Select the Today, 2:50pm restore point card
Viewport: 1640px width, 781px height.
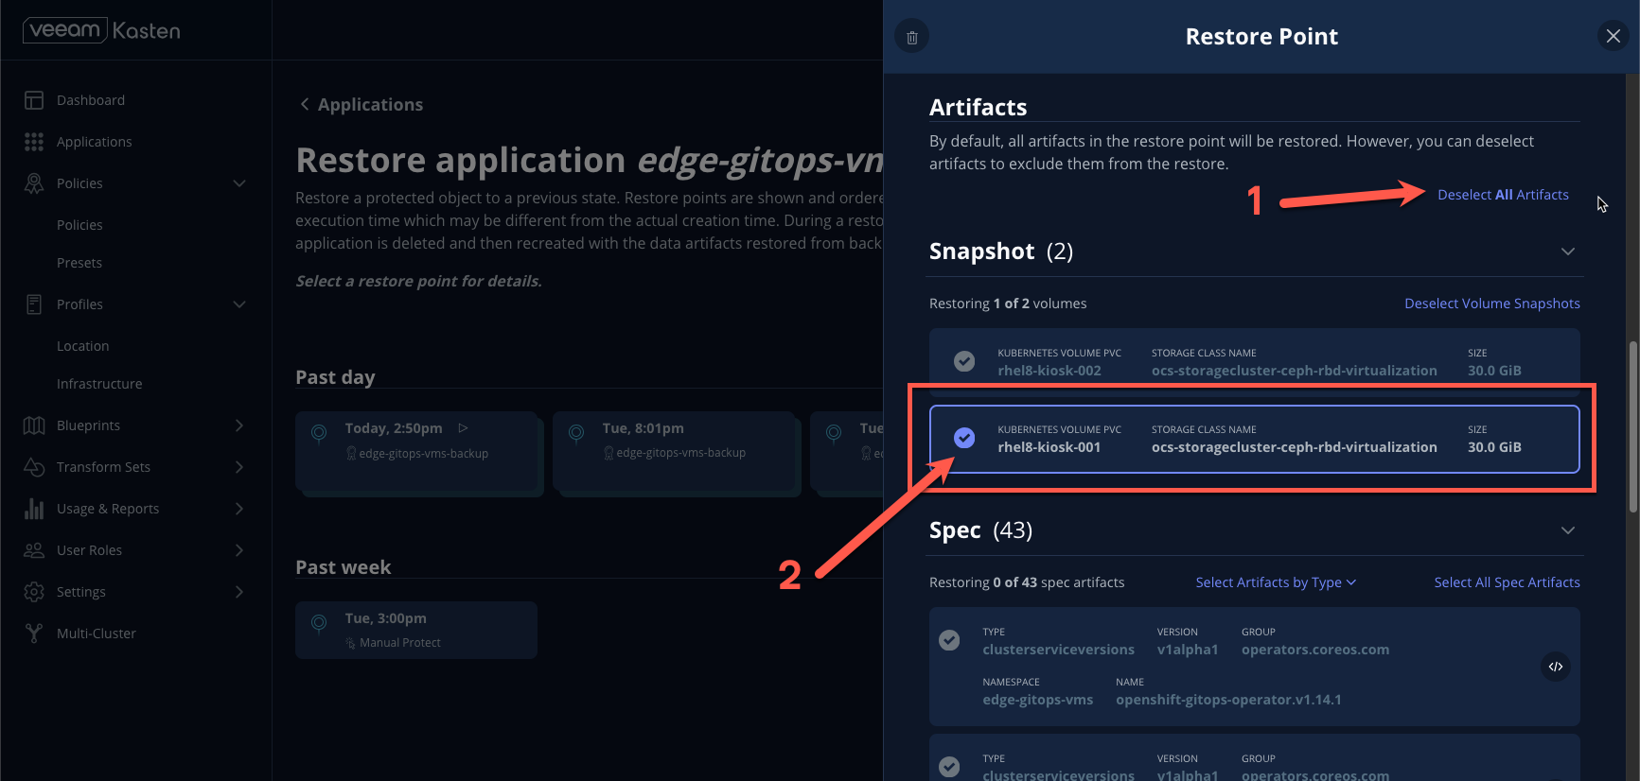coord(417,451)
